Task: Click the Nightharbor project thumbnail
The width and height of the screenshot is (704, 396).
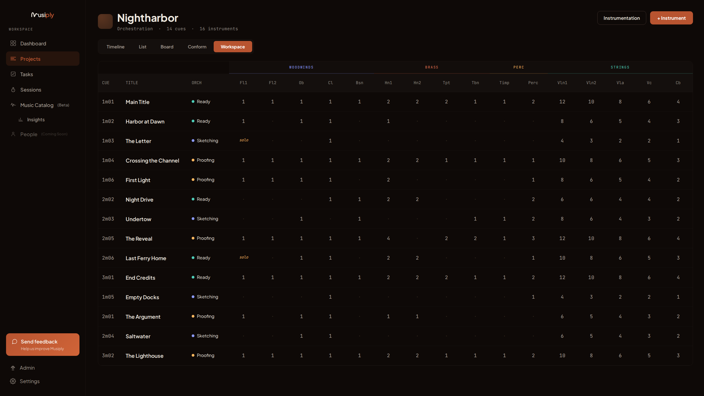Action: [x=105, y=21]
